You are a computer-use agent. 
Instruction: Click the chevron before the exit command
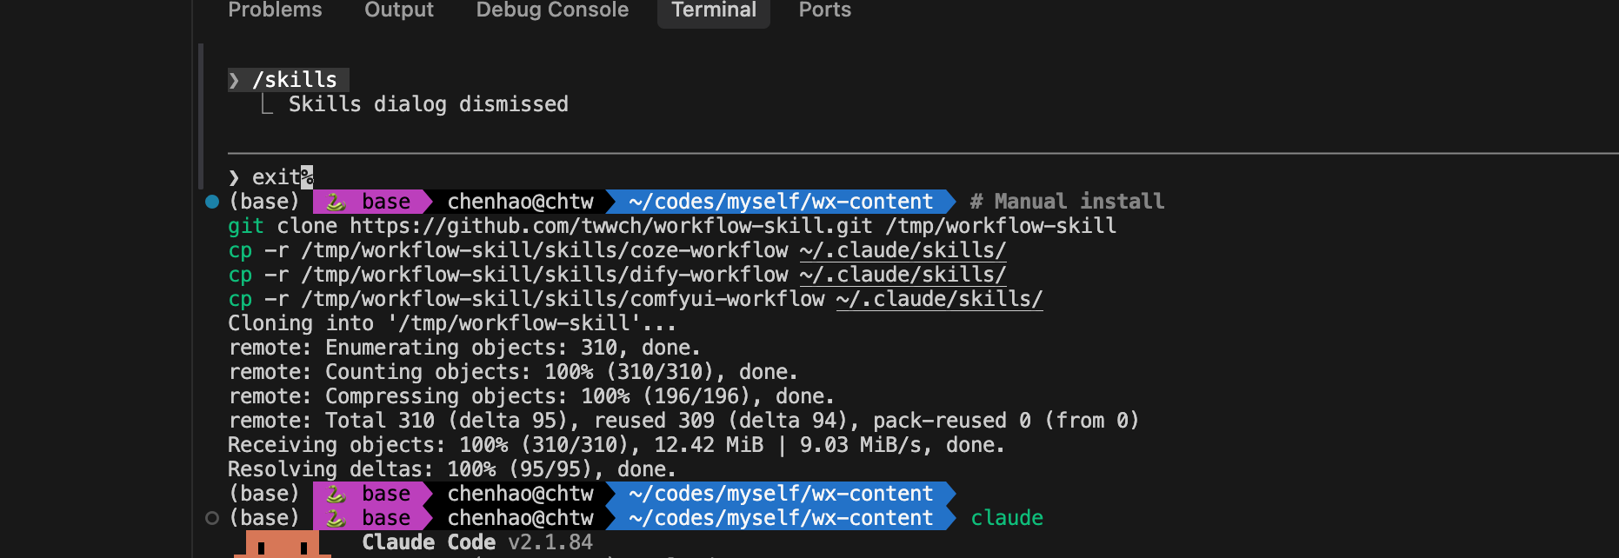coord(234,177)
